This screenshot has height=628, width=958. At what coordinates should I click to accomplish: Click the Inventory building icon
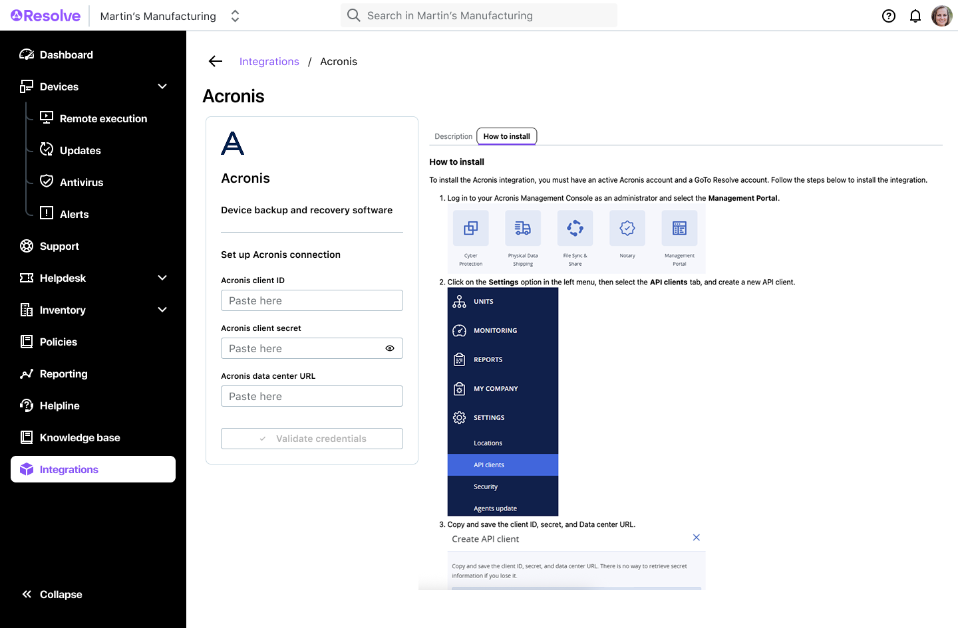27,310
